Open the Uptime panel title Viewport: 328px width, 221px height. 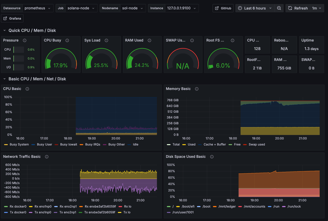[307, 40]
